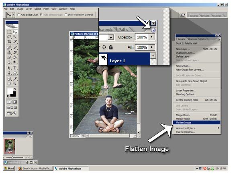Image resolution: width=231 pixels, height=174 pixels.
Task: Expand hidden system tray icons
Action: tap(197, 168)
